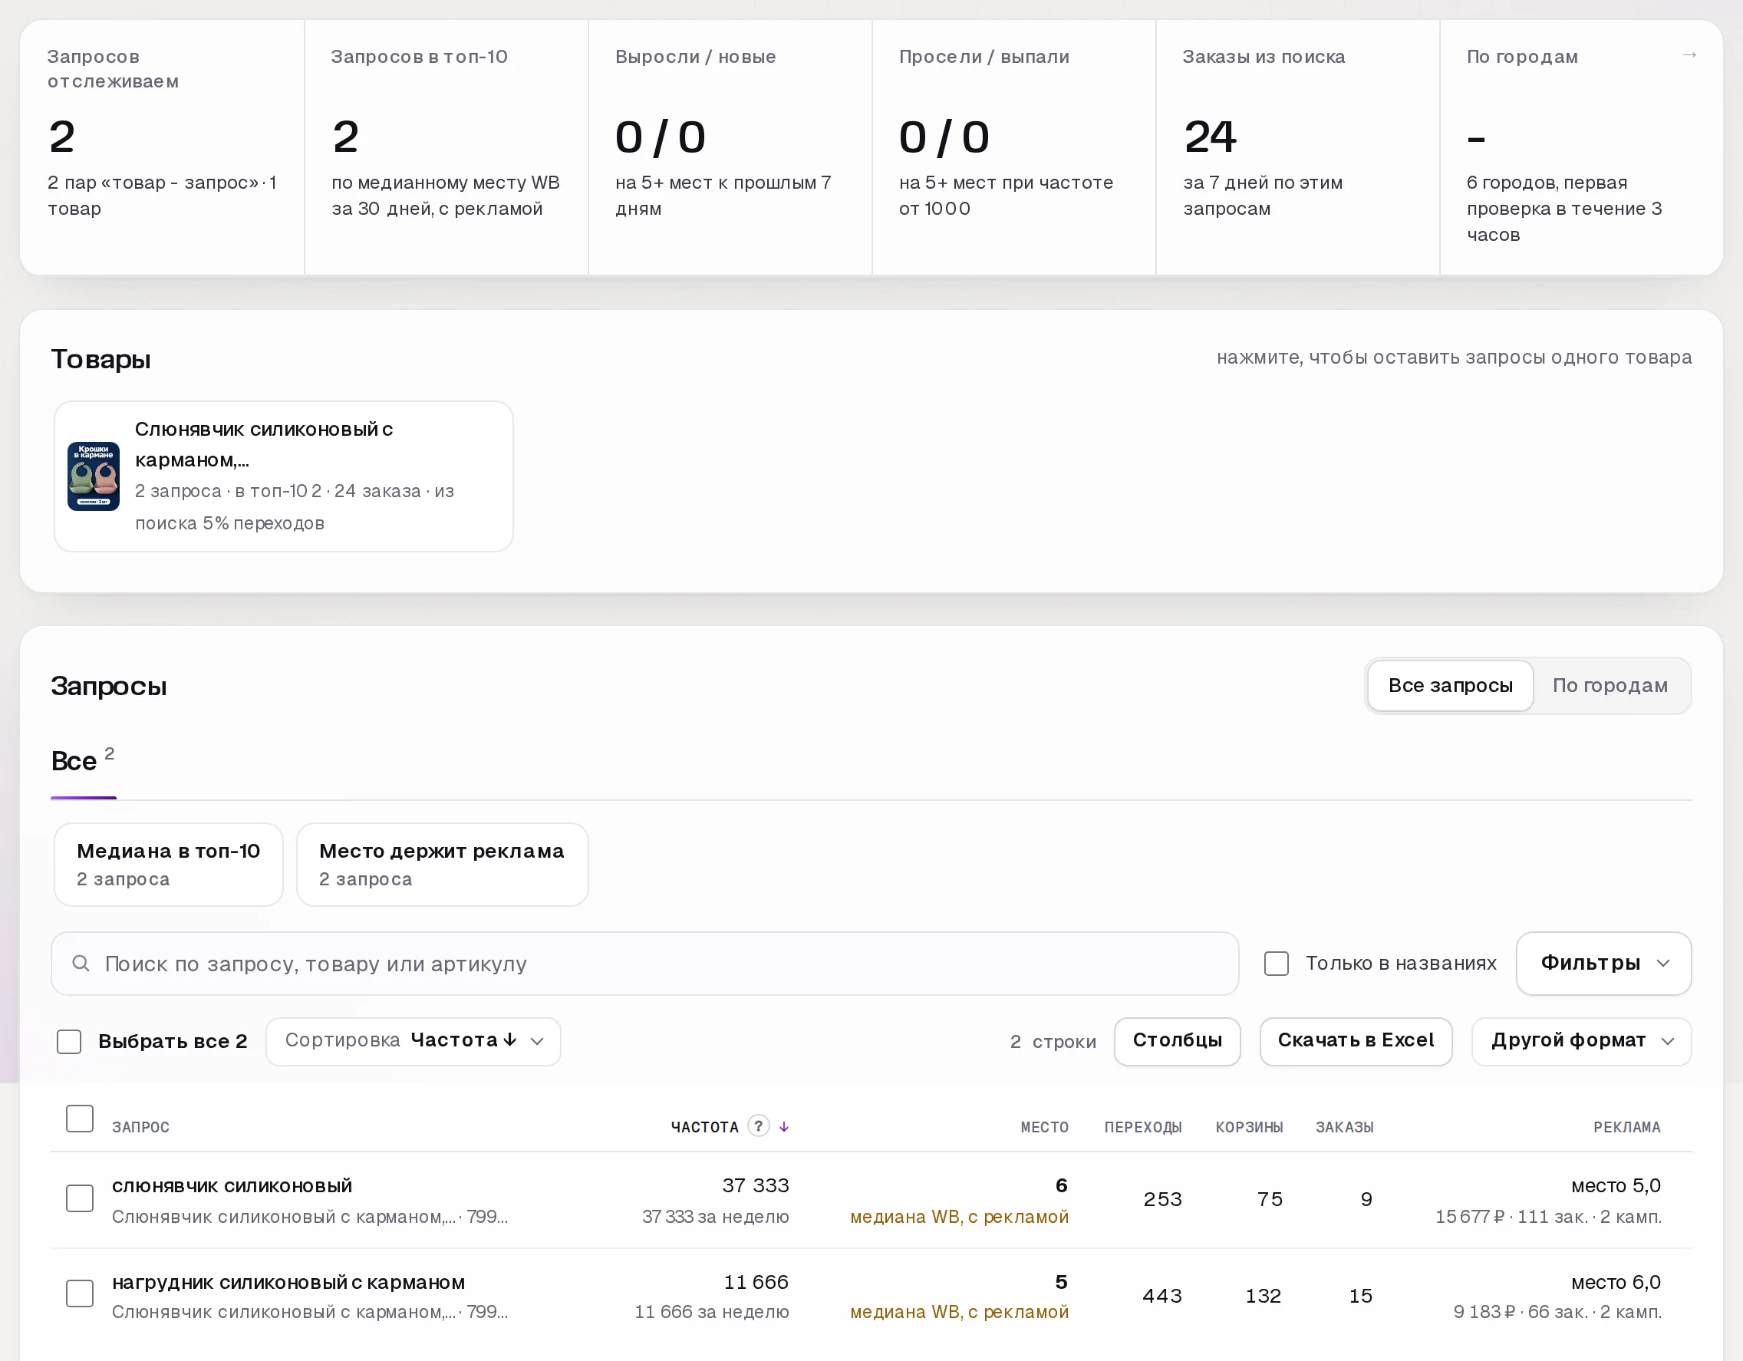The image size is (1743, 1361).
Task: Filter by 'Медиана в топ-10' chip
Action: pyautogui.click(x=169, y=865)
